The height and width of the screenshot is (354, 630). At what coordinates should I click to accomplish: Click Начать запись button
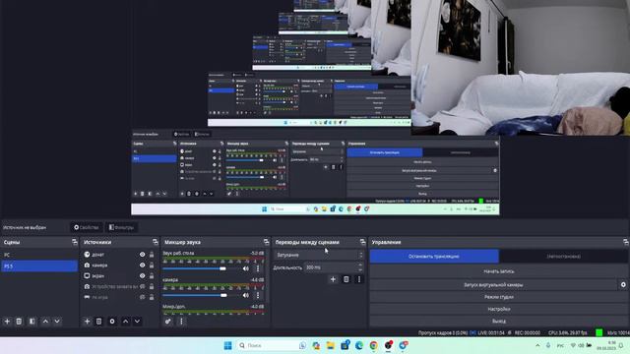coord(499,271)
